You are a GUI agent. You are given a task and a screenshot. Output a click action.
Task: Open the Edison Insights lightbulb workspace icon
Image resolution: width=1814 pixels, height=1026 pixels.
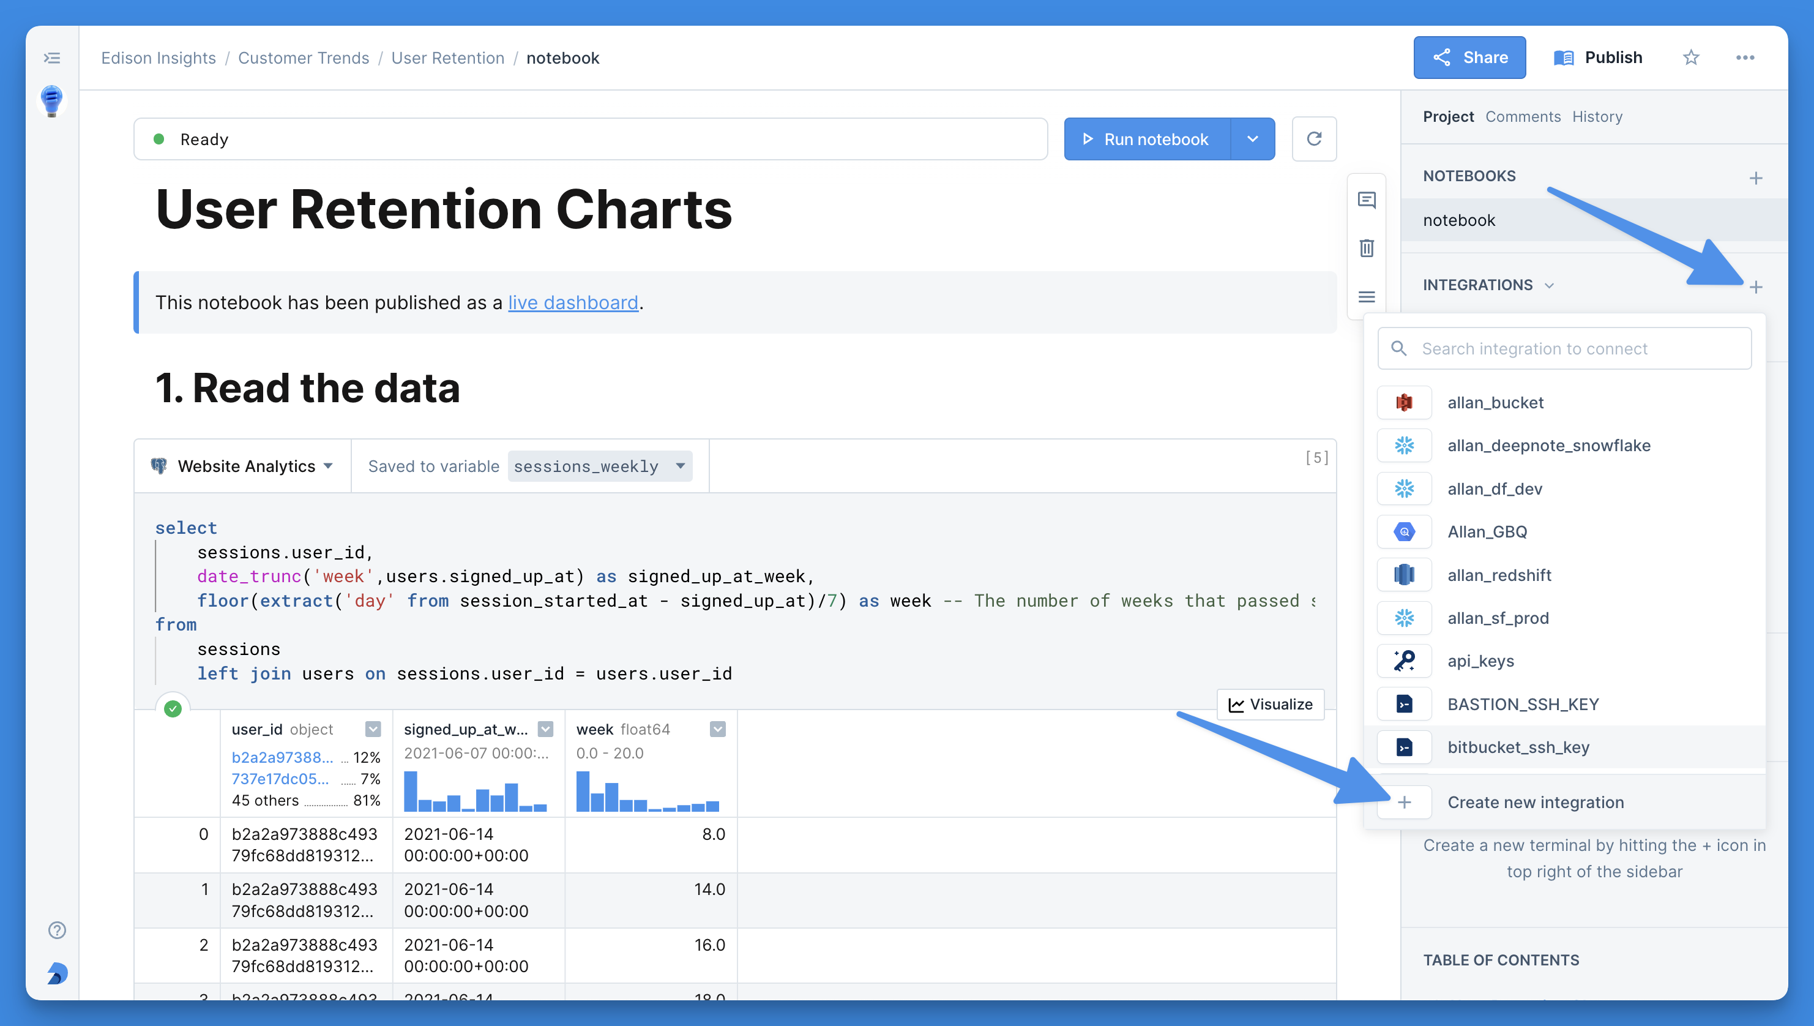pyautogui.click(x=51, y=101)
